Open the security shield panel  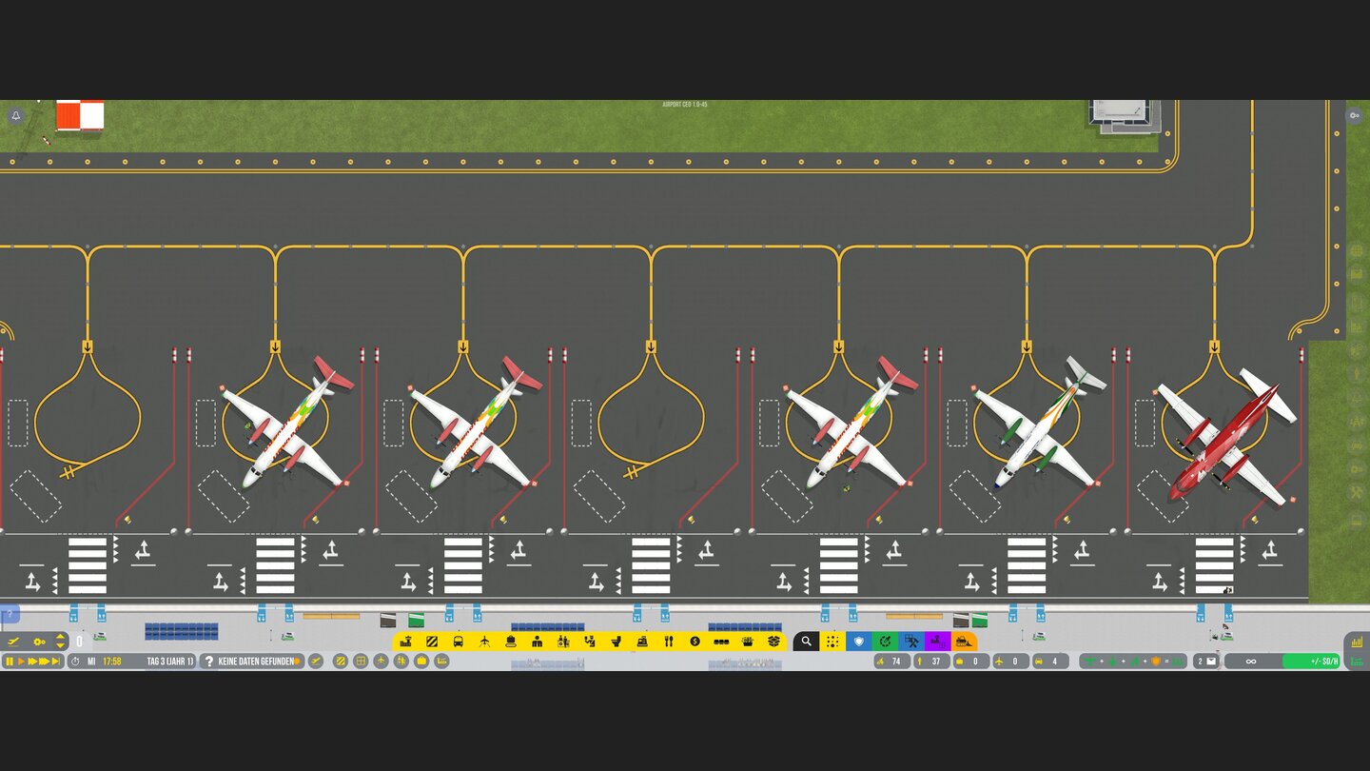pos(859,642)
